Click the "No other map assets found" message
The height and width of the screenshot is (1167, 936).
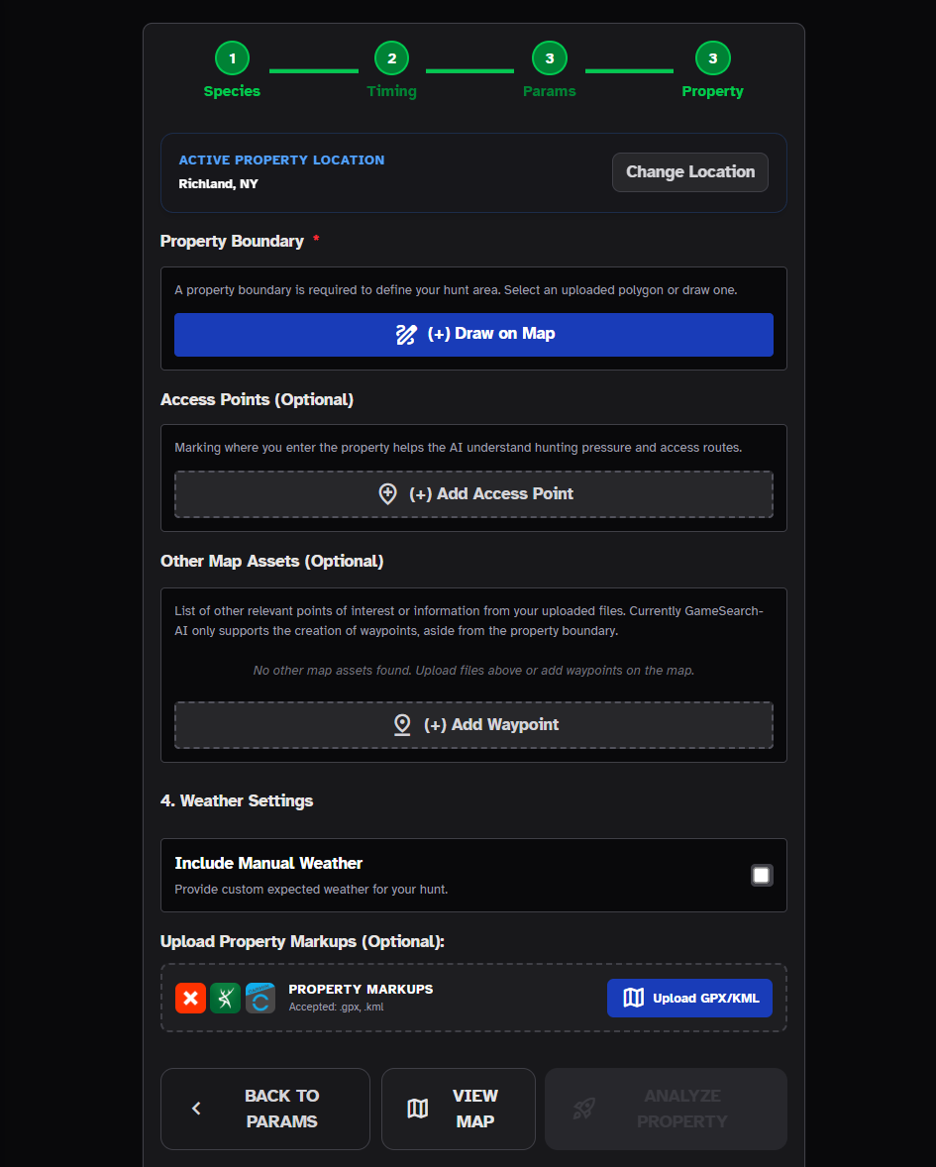tap(474, 671)
